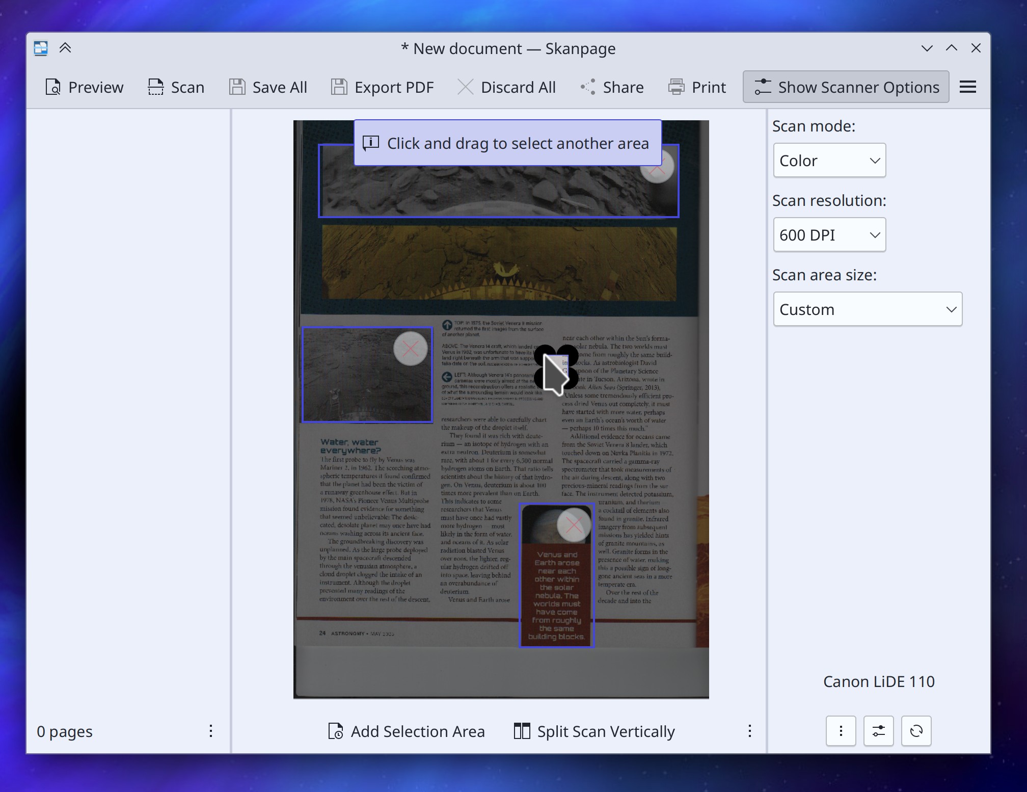The image size is (1027, 792).
Task: Open the hamburger menu
Action: pos(967,87)
